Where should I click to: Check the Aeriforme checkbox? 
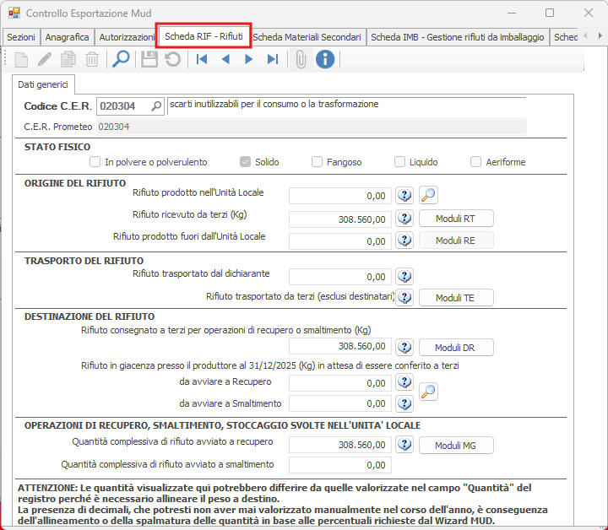[475, 161]
